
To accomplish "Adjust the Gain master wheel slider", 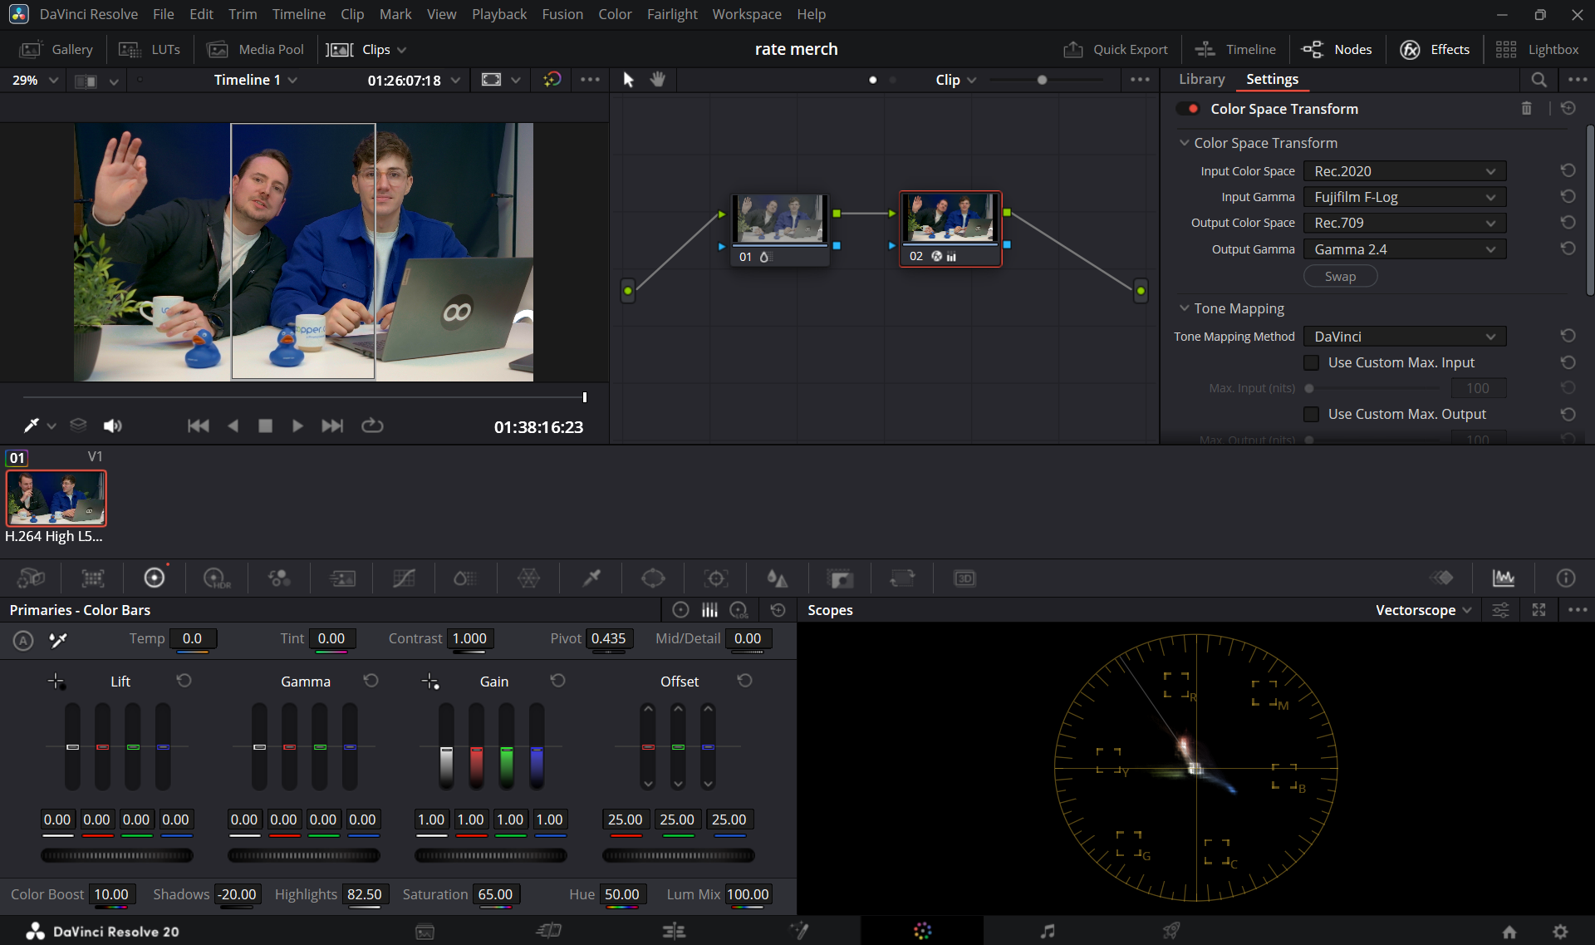I will (490, 855).
